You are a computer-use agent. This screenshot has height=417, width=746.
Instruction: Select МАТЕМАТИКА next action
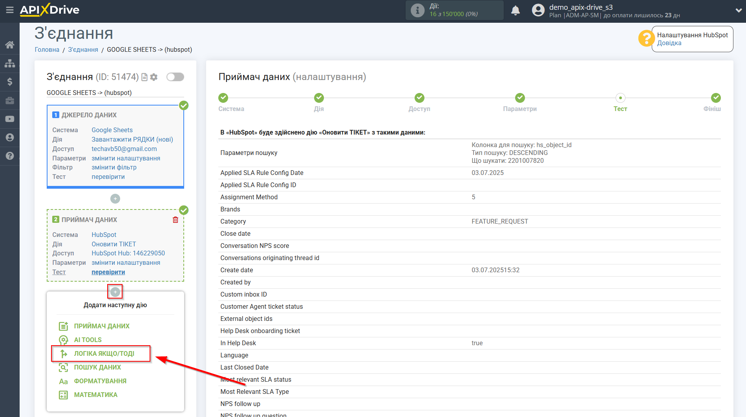coord(95,395)
